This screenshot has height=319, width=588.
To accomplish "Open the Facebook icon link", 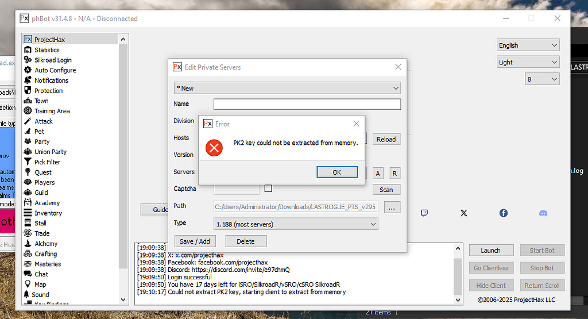I will pyautogui.click(x=503, y=213).
